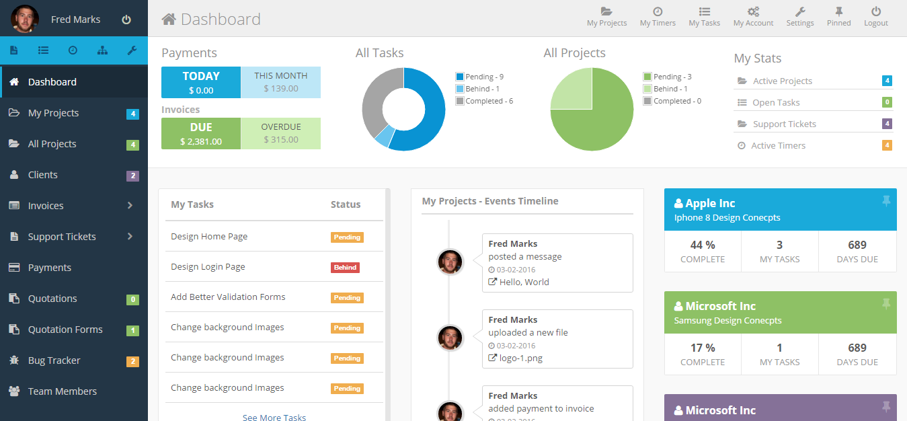Click the person icon next to Clients
This screenshot has width=907, height=421.
point(14,175)
